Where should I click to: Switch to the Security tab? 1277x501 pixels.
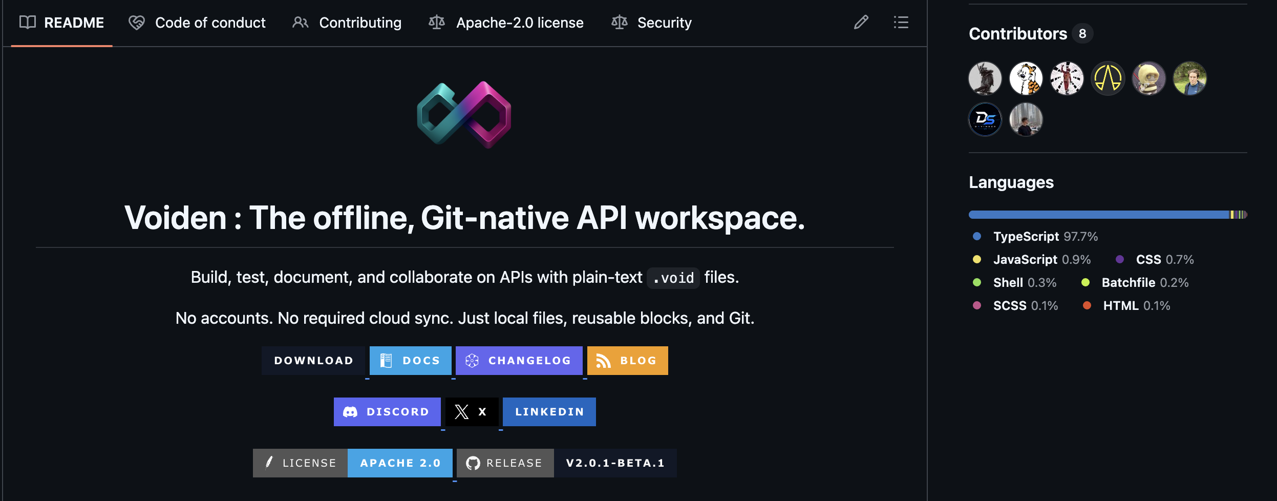point(651,23)
